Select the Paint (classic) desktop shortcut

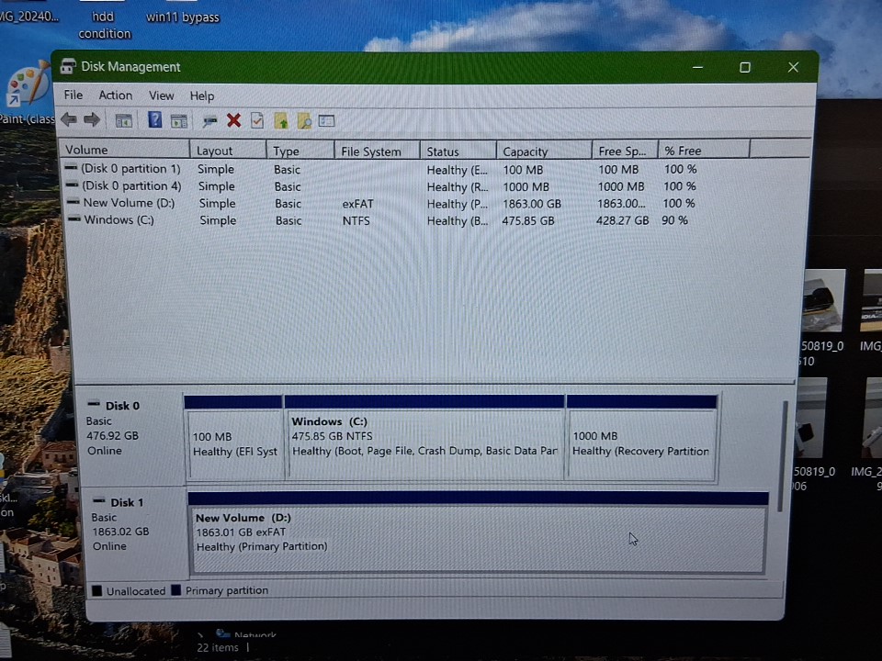point(27,93)
